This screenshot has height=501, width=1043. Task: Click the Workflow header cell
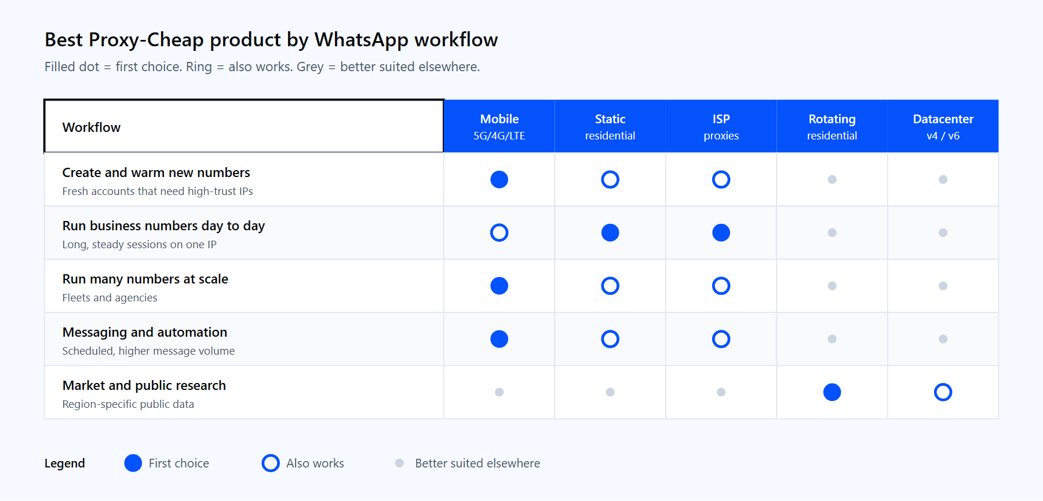click(244, 127)
